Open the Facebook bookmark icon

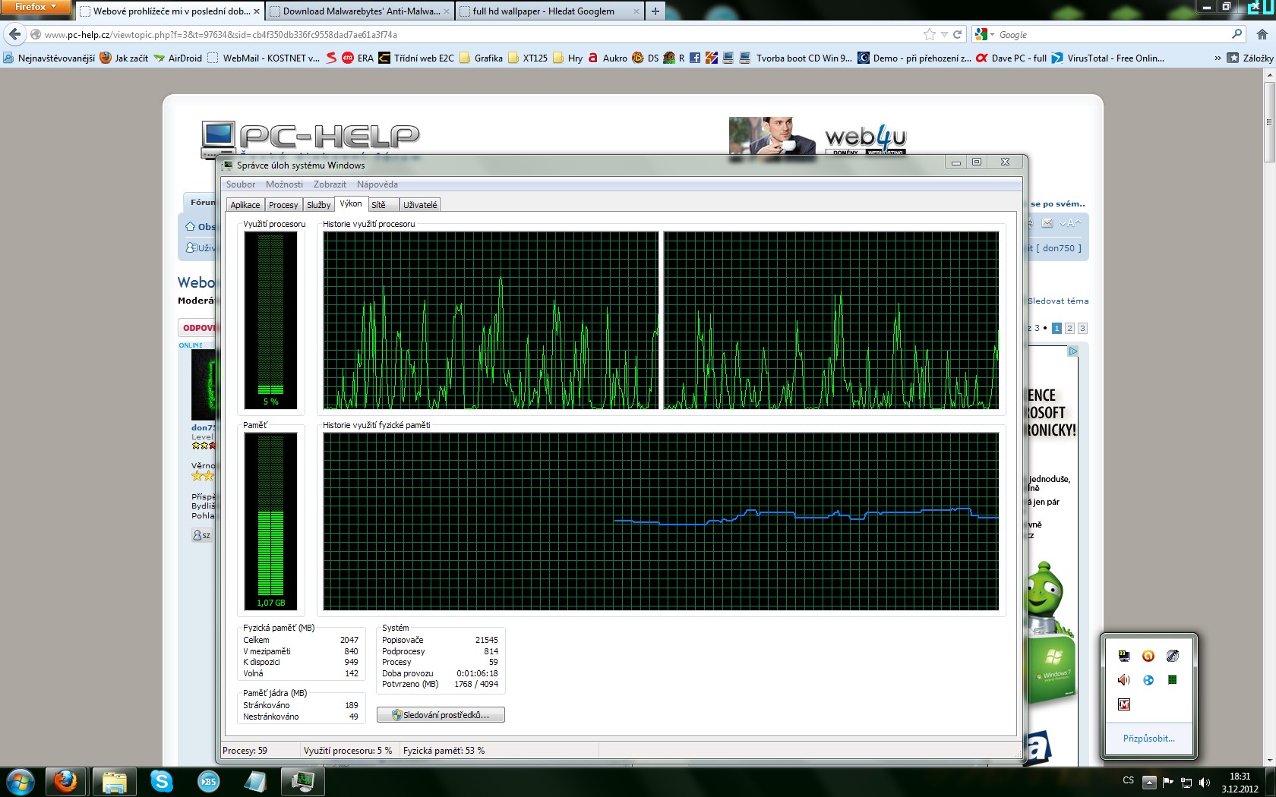[x=695, y=58]
